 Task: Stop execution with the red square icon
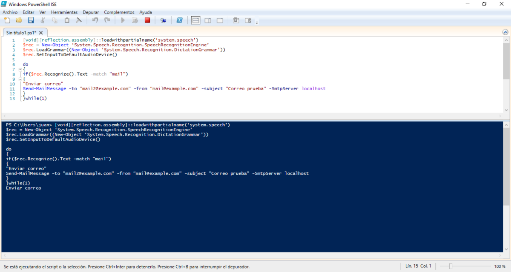pyautogui.click(x=147, y=20)
